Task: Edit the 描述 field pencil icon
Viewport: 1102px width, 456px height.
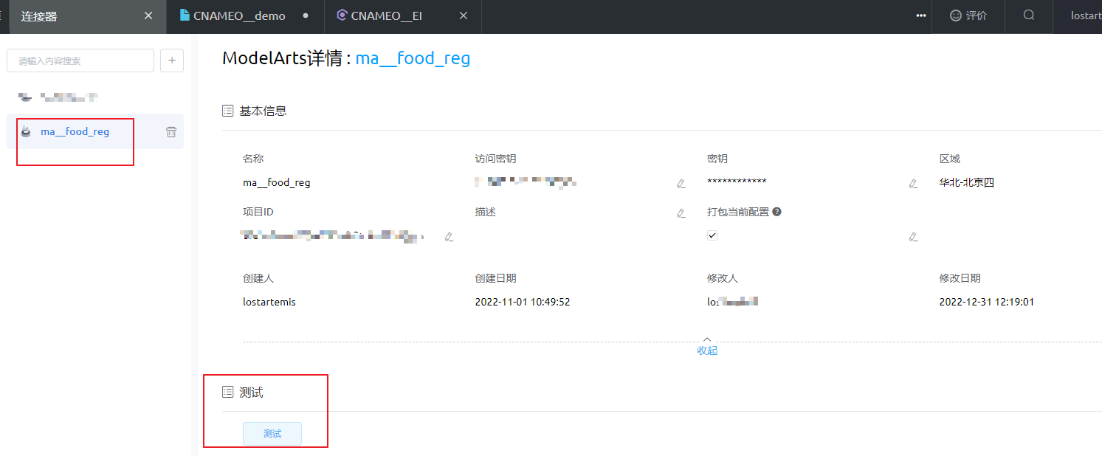Action: click(681, 213)
